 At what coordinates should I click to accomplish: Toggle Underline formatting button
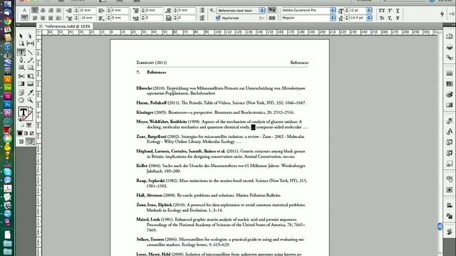click(x=398, y=11)
